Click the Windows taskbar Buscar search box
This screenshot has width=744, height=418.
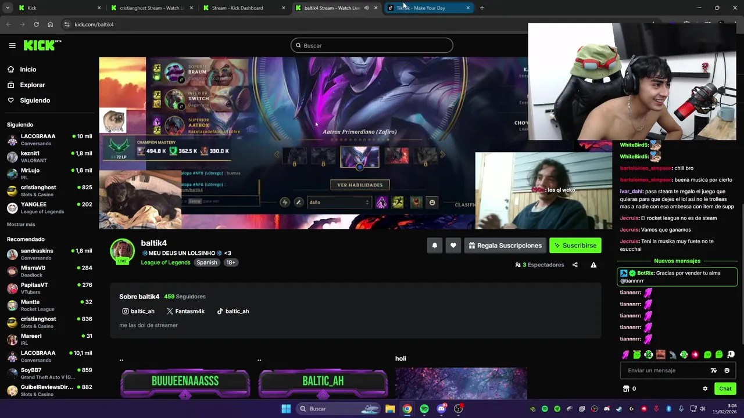(x=339, y=409)
